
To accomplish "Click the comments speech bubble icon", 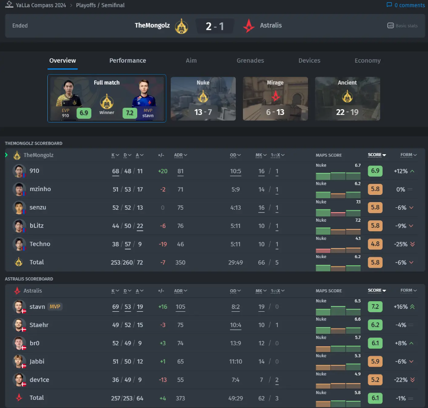I will pos(389,5).
